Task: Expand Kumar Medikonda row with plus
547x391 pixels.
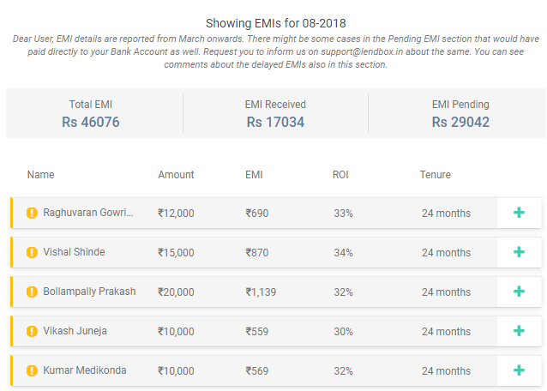Action: coord(519,370)
